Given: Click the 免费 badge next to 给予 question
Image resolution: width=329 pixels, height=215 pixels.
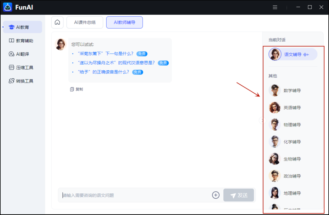Looking at the screenshot, I should coord(138,72).
